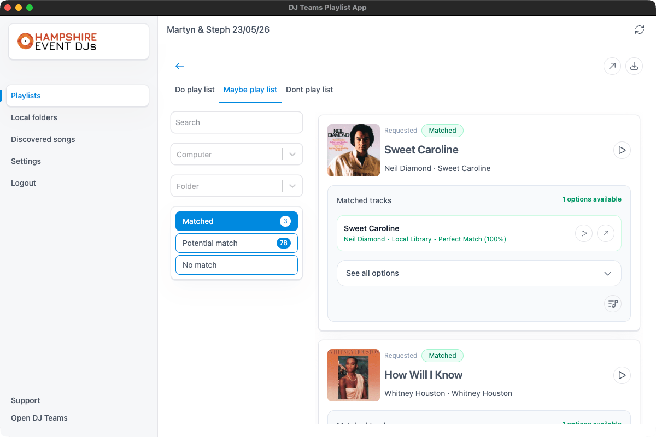Open the Folder dropdown
Screen dimensions: 656x437
pyautogui.click(x=236, y=186)
